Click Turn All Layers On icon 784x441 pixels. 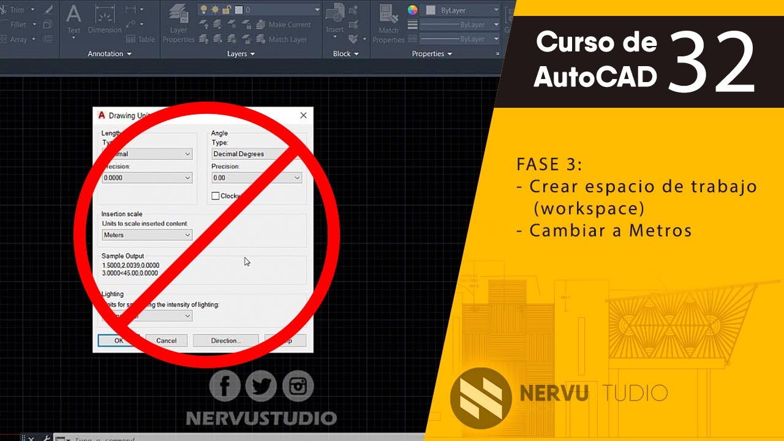click(x=203, y=39)
